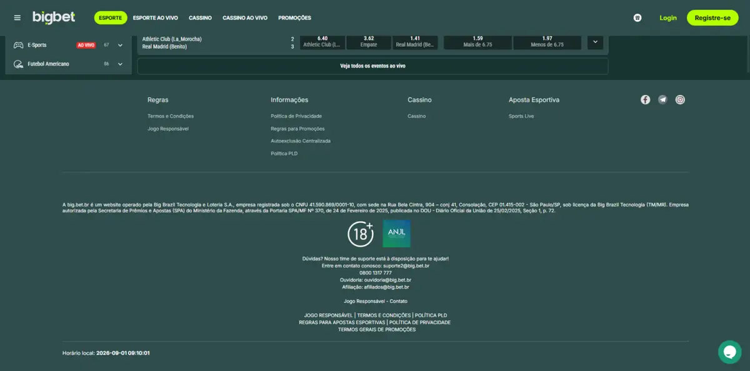Open uppercase JOGO RESPONSÁVEL bottom link

pos(328,315)
